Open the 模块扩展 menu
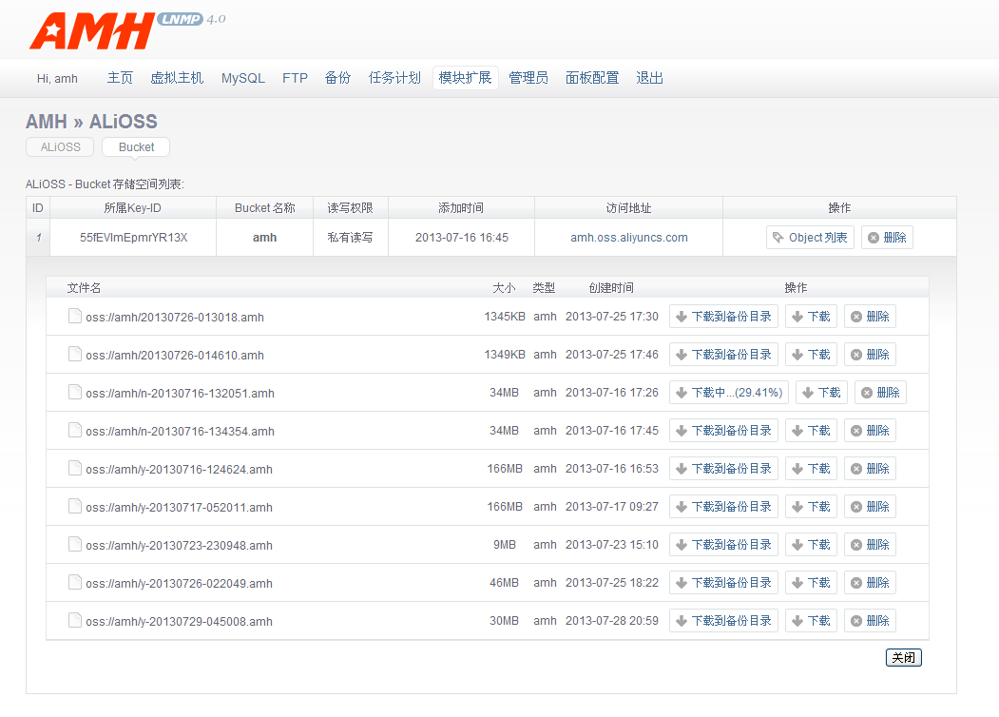The image size is (999, 717). point(465,78)
